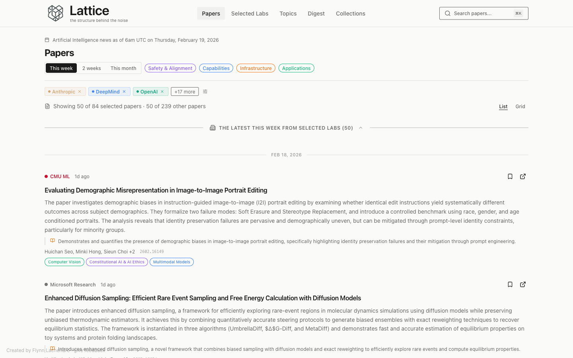
Task: Remove the OpenAI lab filter chip
Action: [162, 91]
